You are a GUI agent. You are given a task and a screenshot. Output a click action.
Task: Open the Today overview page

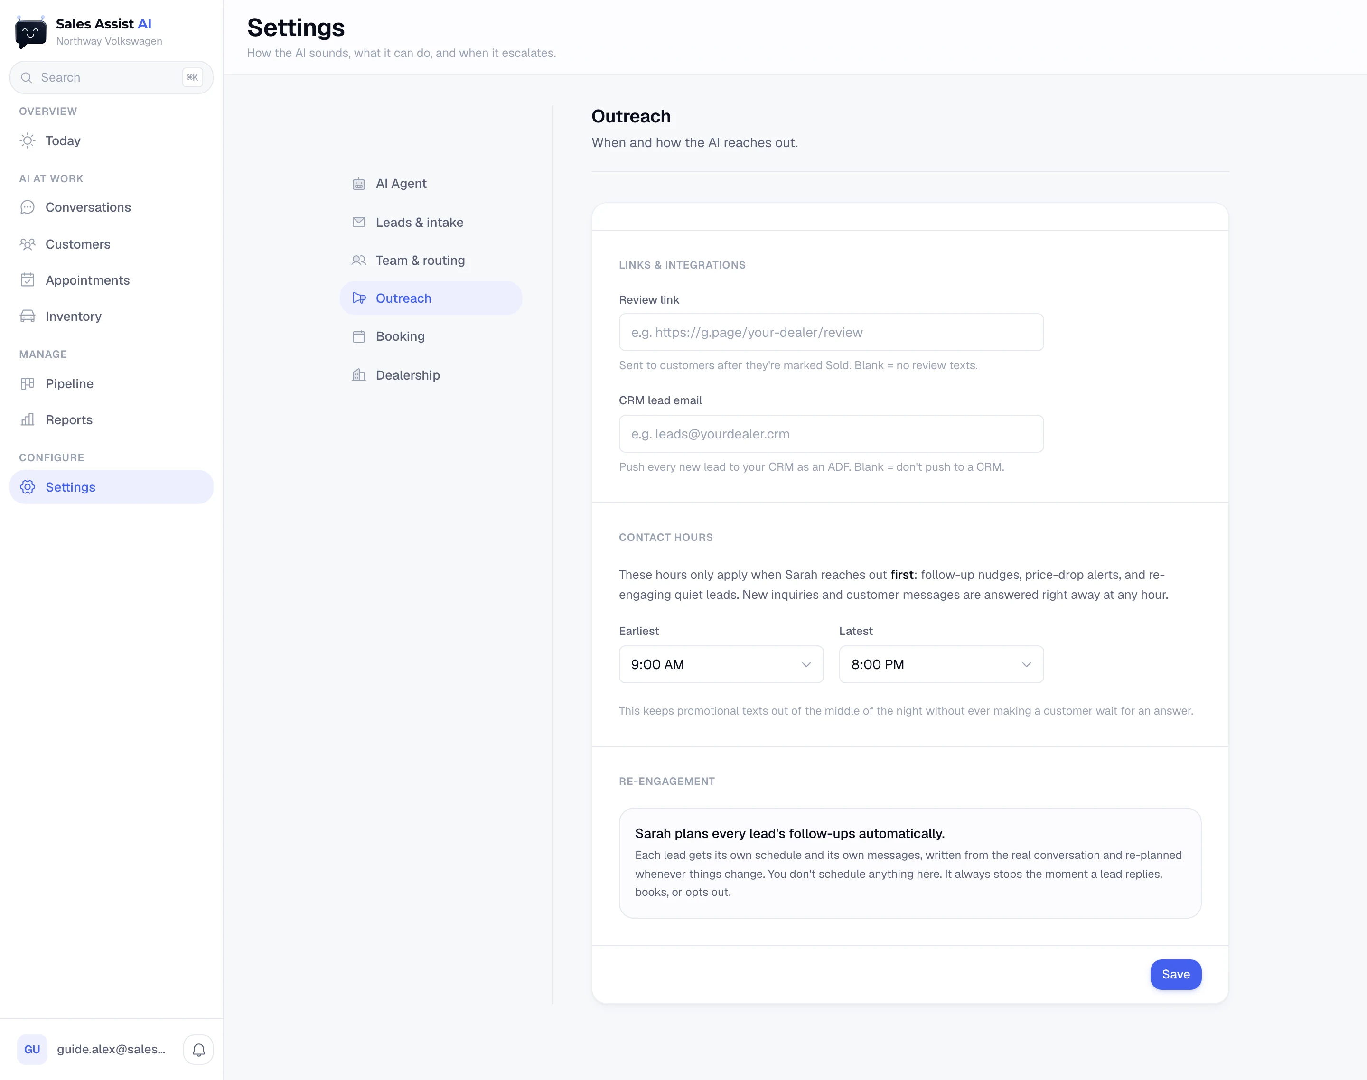tap(112, 140)
